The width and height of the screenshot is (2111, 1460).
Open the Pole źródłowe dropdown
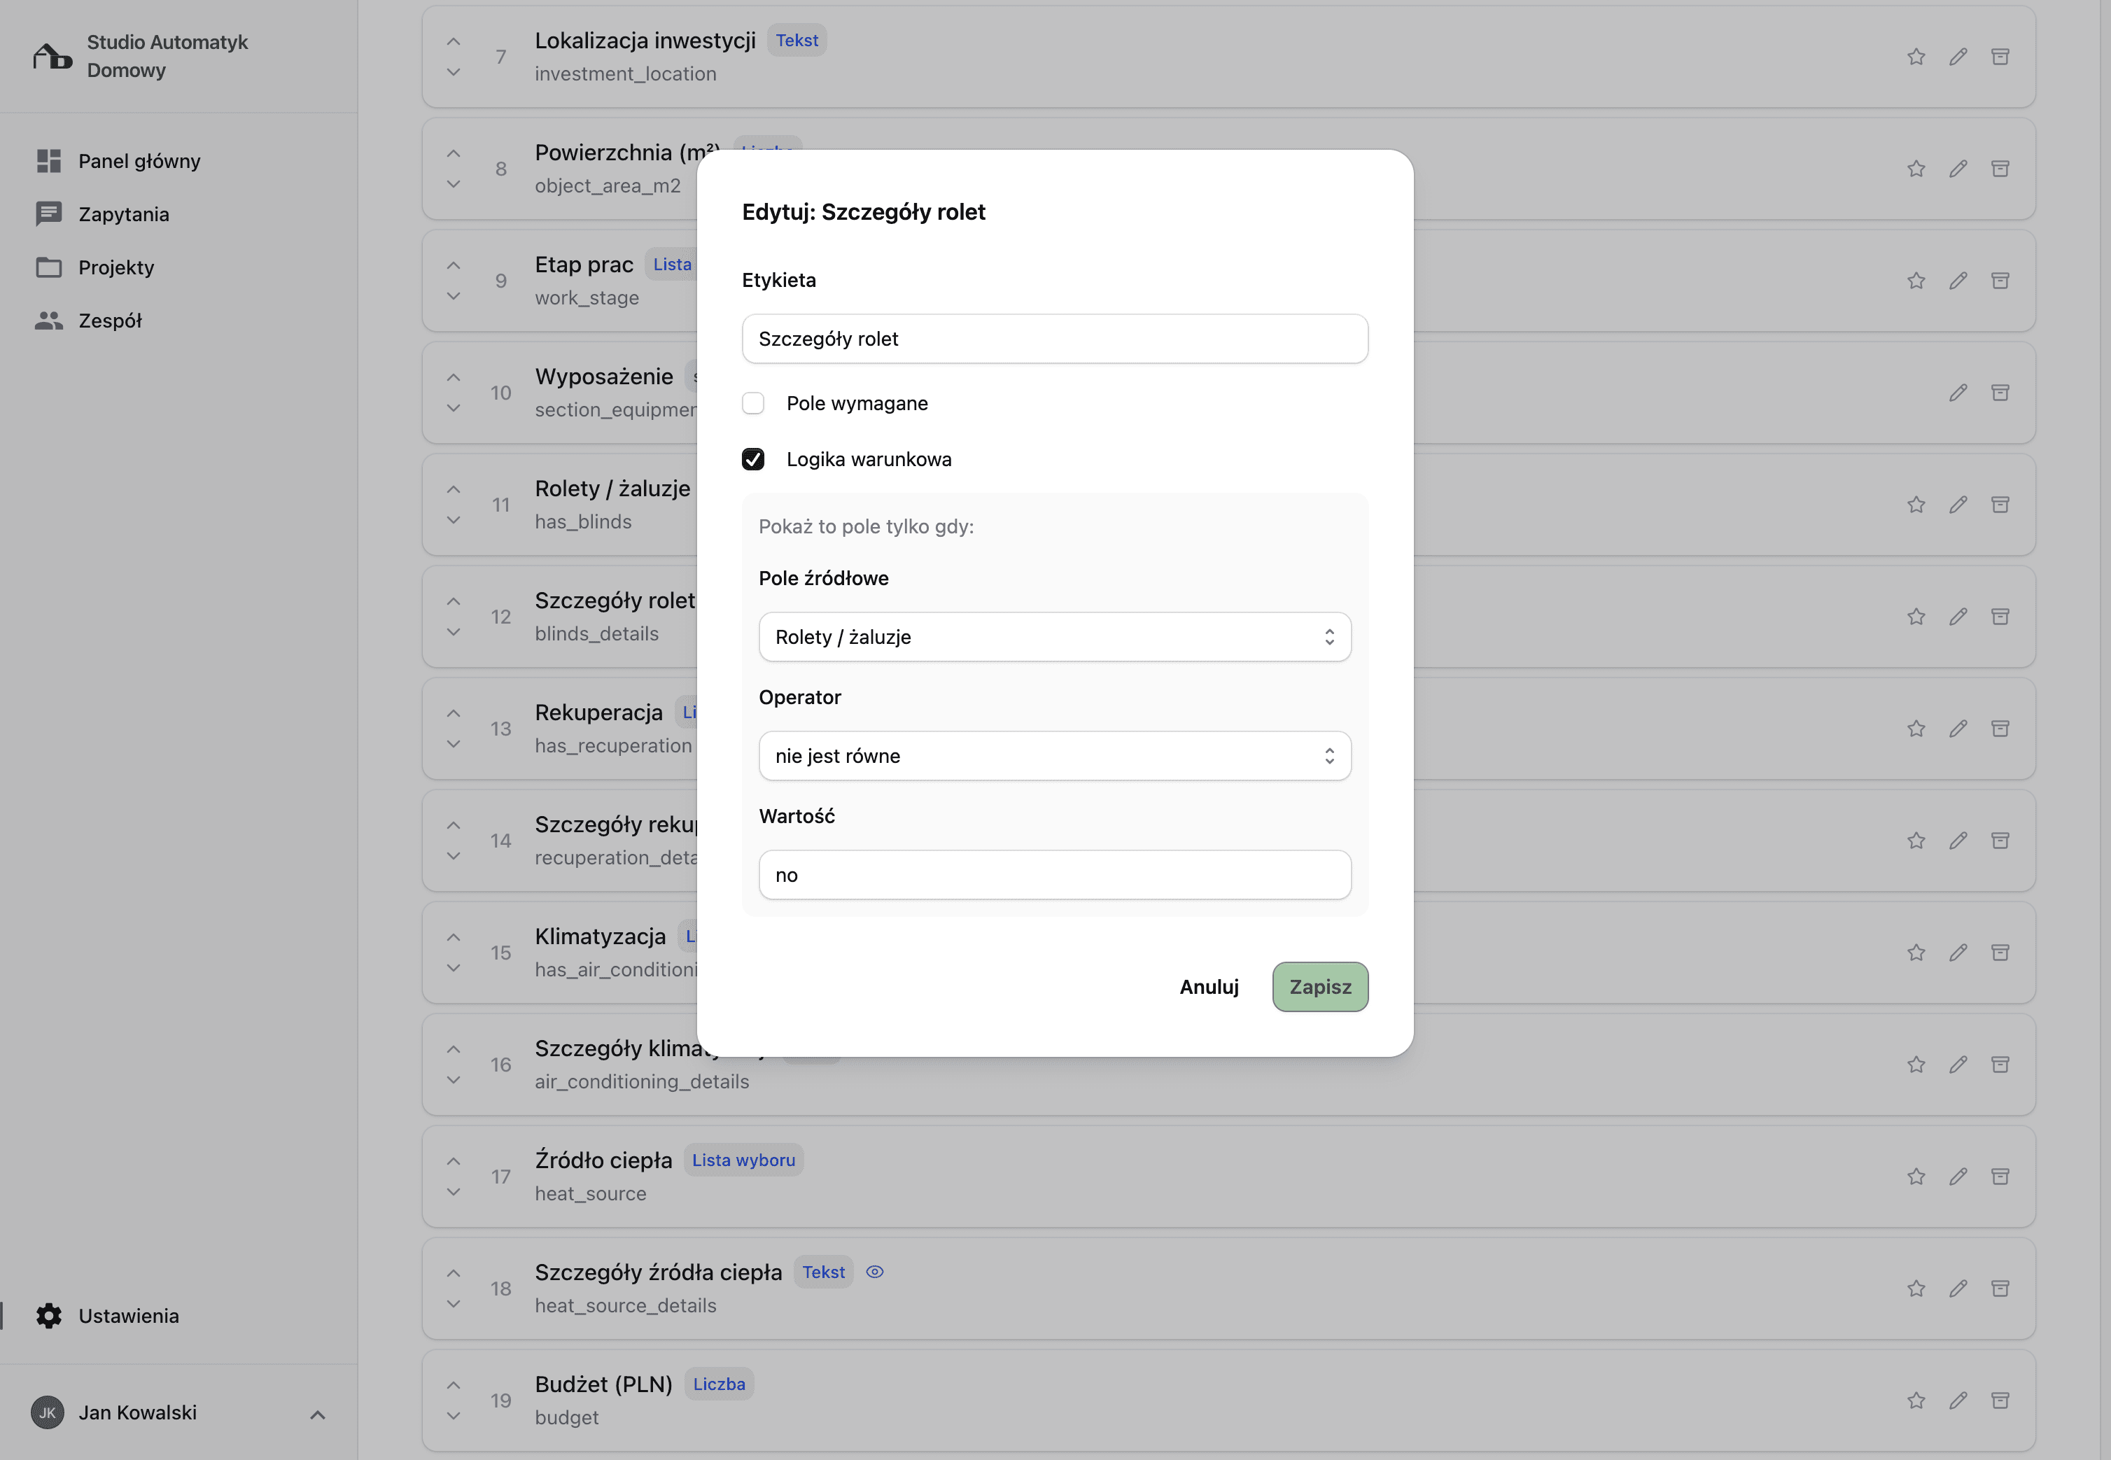(x=1055, y=637)
